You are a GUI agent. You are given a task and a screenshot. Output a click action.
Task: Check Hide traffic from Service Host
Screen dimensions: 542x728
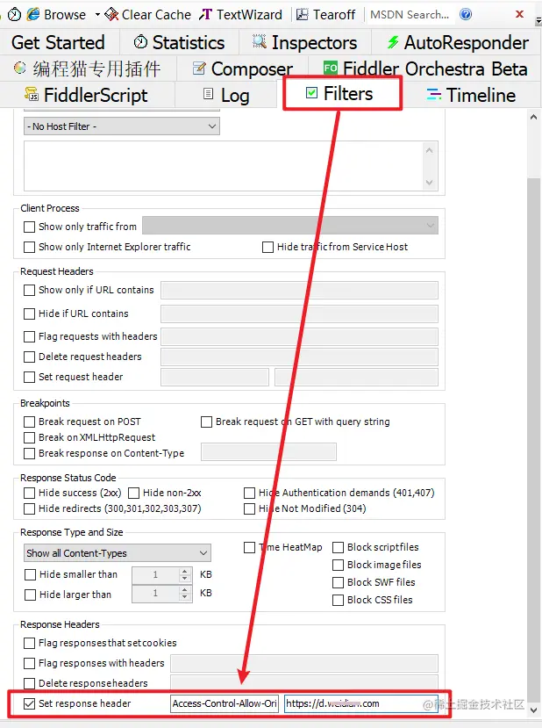267,247
